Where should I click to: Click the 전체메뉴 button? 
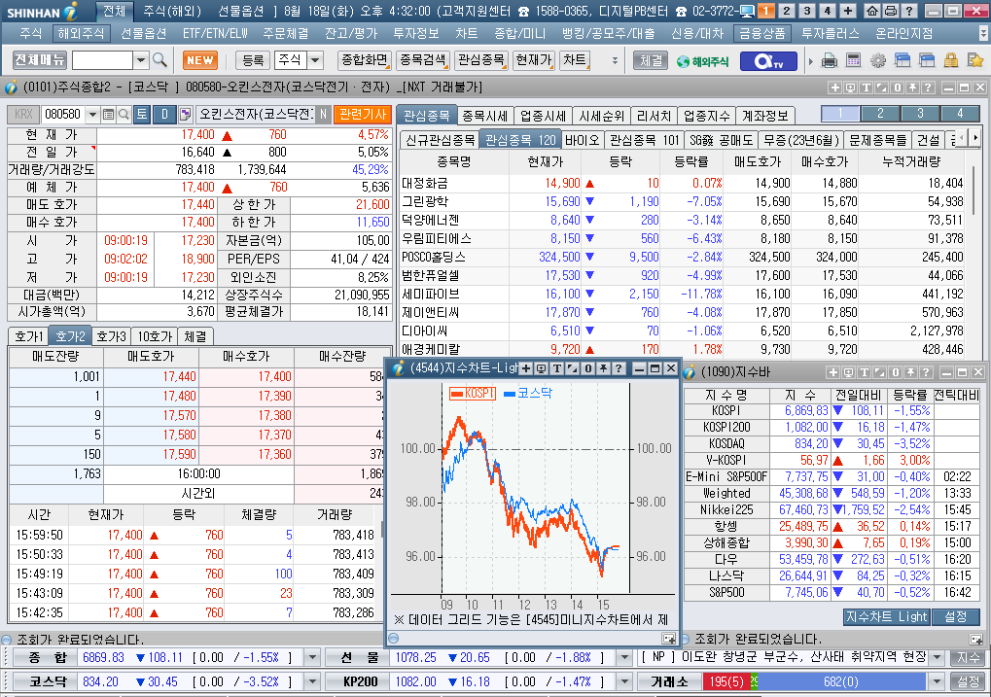tap(40, 60)
